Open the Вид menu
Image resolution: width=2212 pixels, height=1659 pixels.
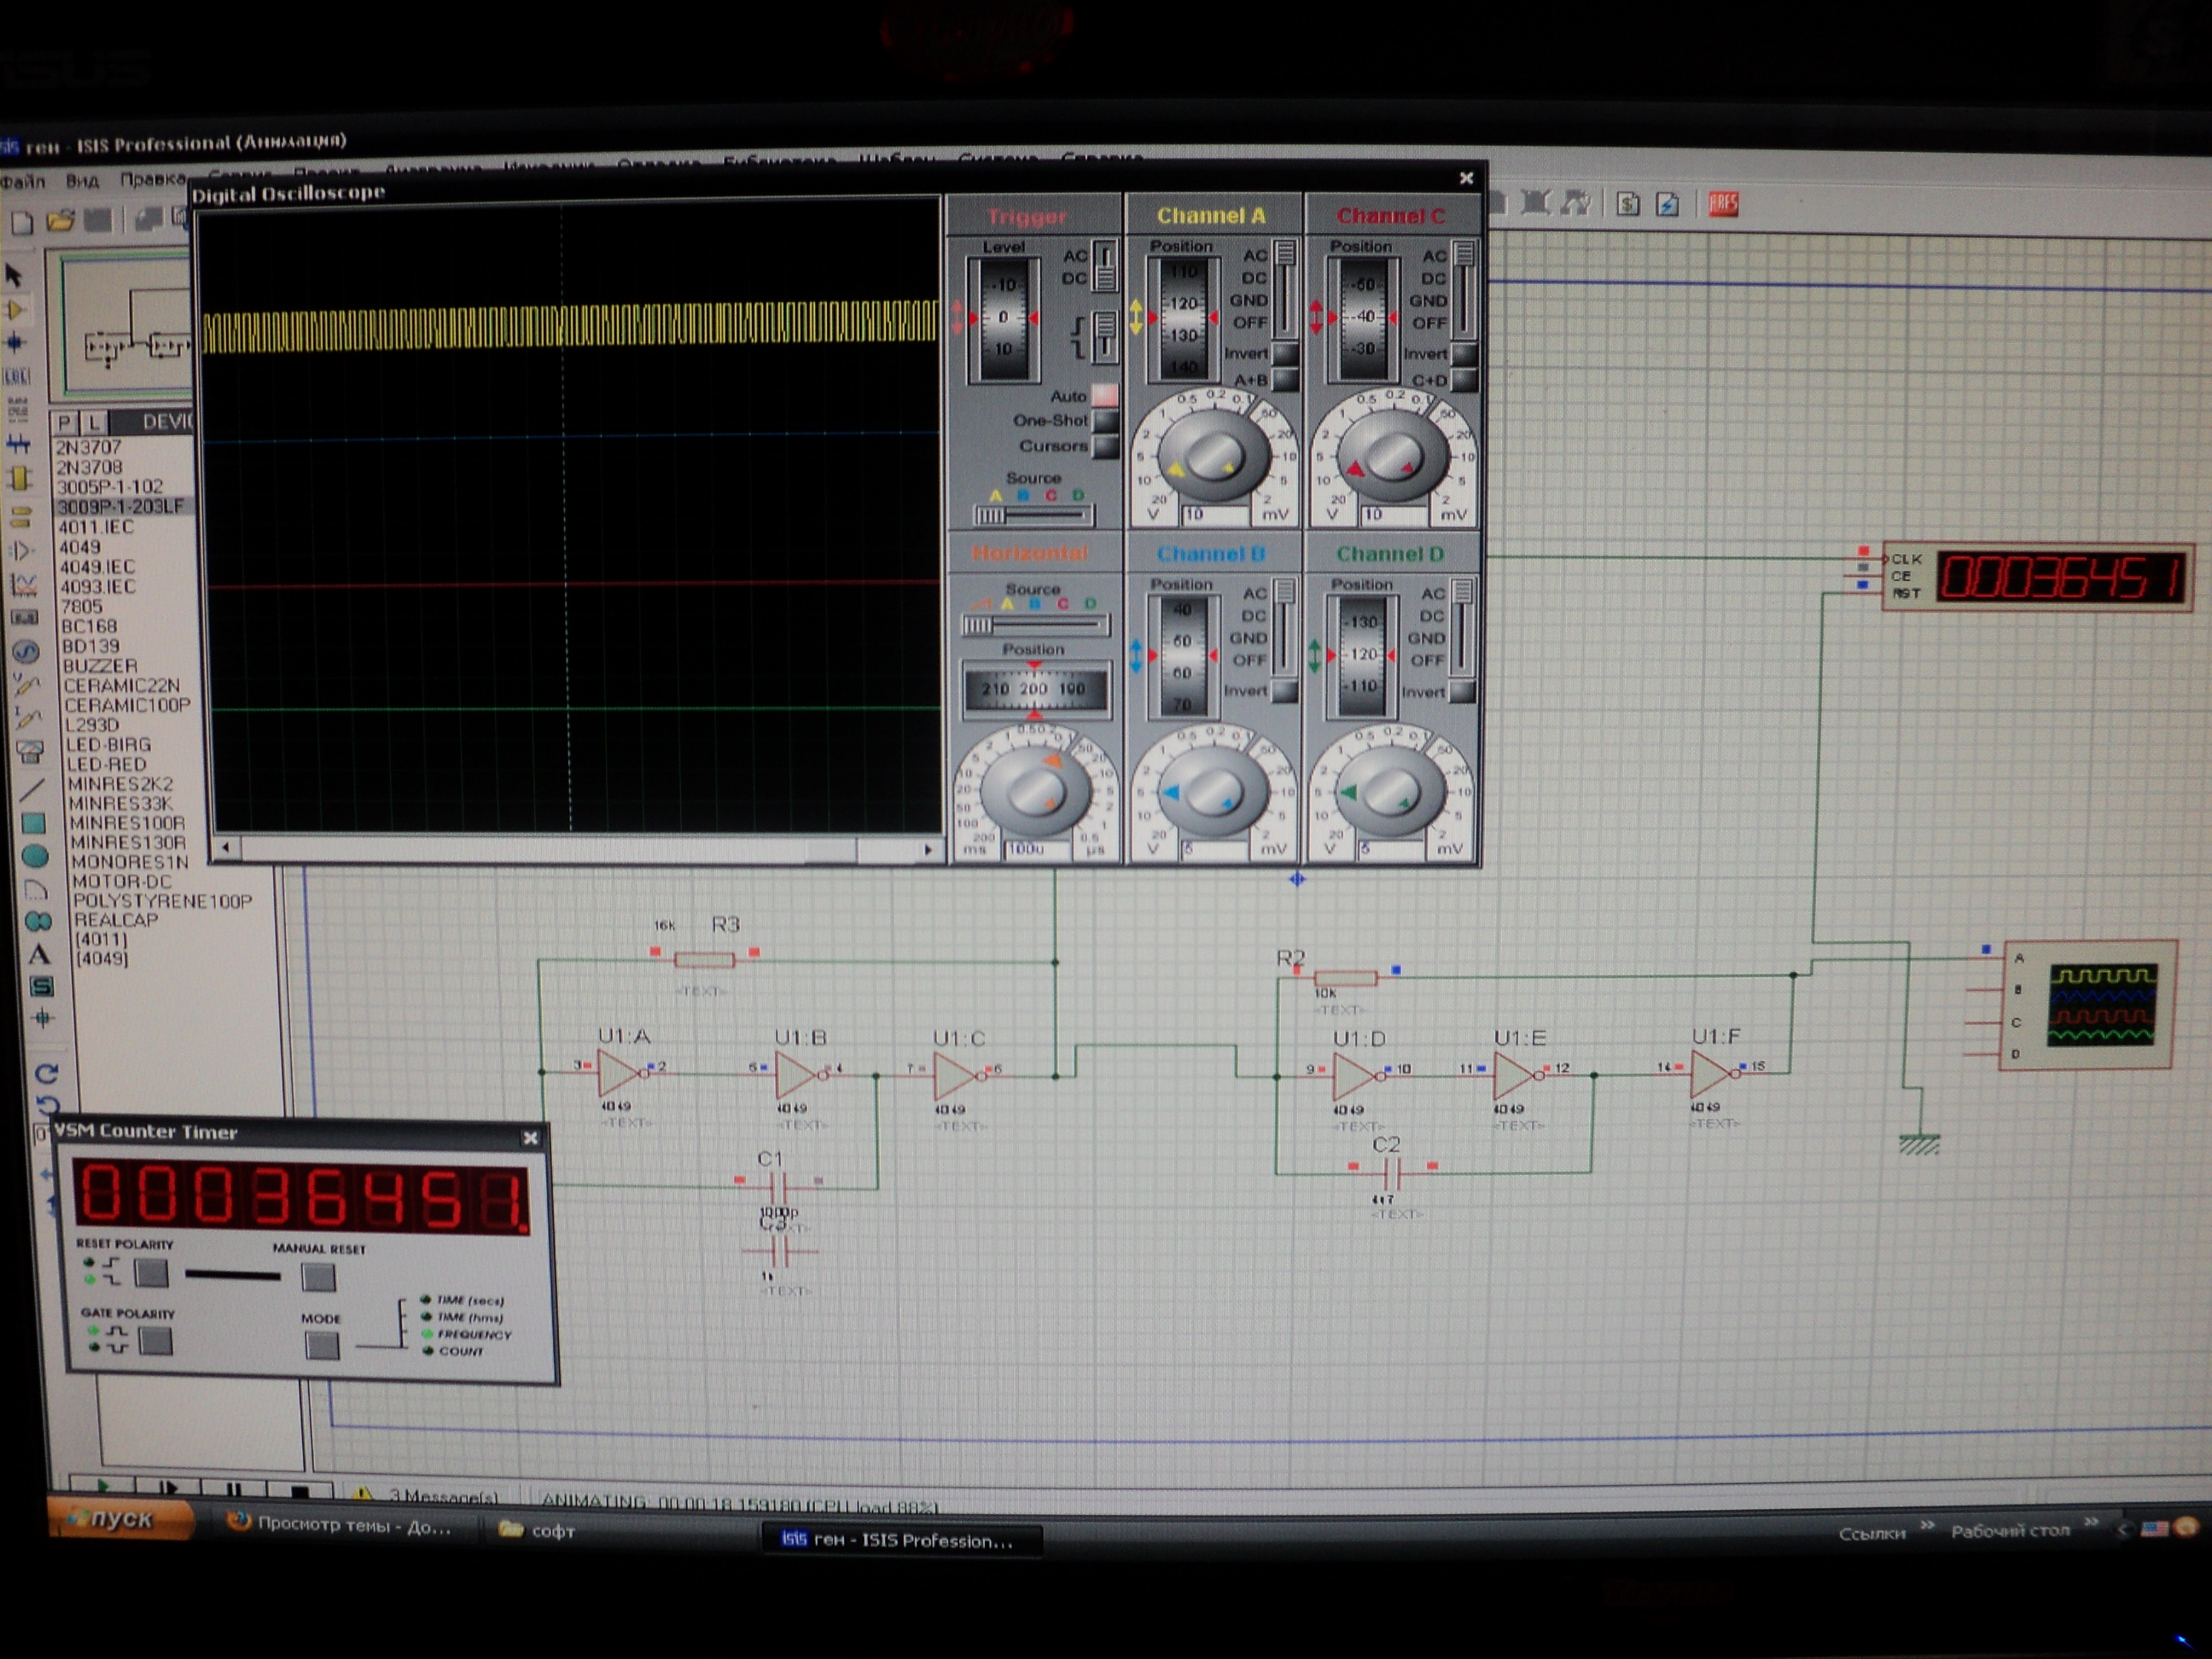click(82, 181)
